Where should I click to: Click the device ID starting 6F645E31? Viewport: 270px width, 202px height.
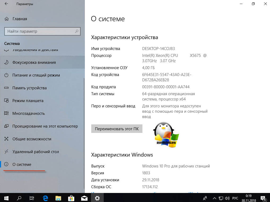click(x=167, y=77)
